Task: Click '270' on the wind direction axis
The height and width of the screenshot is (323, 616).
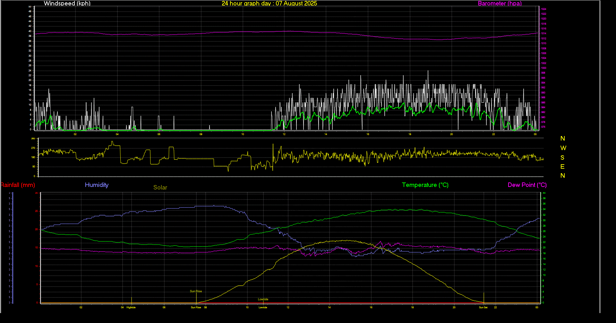Action: (33, 148)
